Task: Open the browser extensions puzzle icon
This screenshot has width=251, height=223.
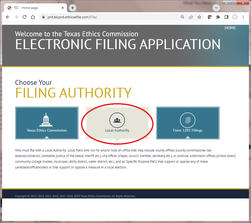Action: click(218, 17)
